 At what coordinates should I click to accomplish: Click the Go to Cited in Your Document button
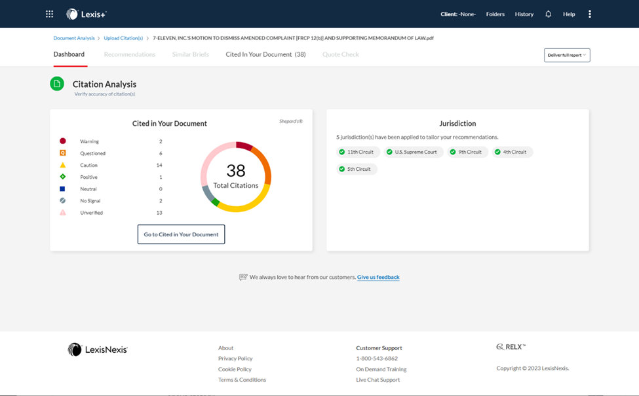[x=182, y=234]
